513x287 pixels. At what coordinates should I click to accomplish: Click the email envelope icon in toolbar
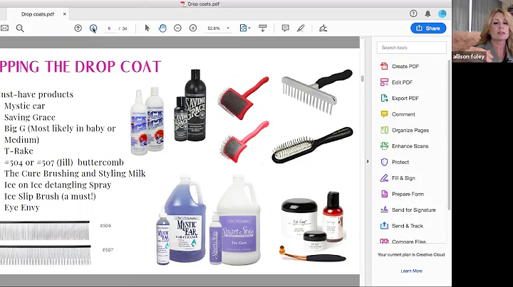(x=4, y=28)
